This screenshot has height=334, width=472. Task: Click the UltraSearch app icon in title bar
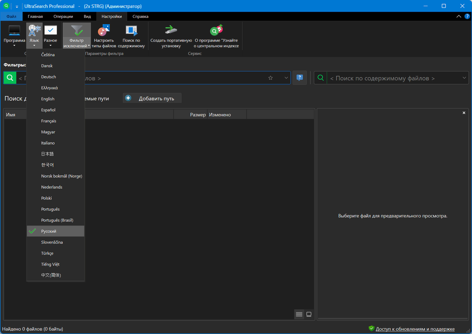(x=6, y=6)
